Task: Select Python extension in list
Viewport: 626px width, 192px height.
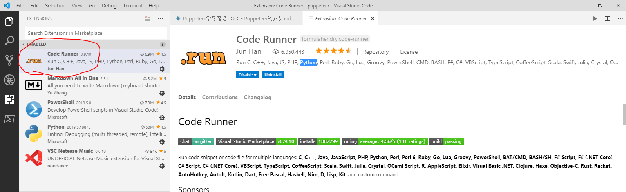Action: click(x=95, y=134)
